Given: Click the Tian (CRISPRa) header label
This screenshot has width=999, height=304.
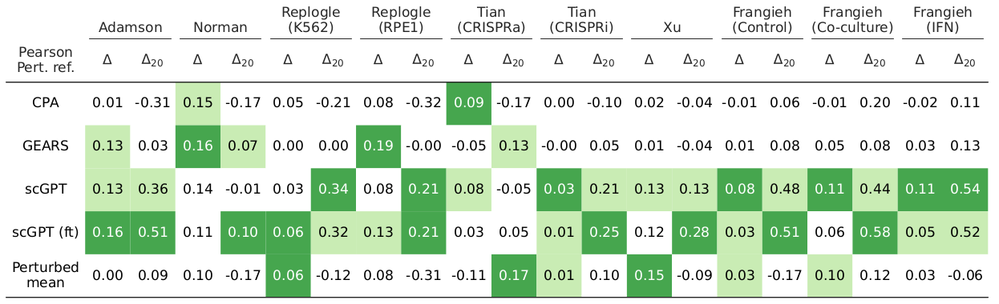Looking at the screenshot, I should 491,20.
